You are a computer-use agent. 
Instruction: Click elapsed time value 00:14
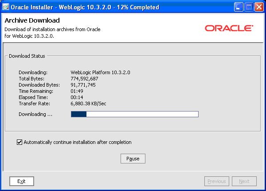77,97
